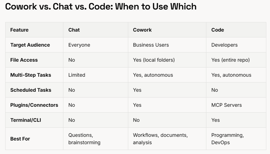The image size is (270, 154).
Task: Select the 'Multi-Step Tasks' row label
Action: pyautogui.click(x=31, y=75)
